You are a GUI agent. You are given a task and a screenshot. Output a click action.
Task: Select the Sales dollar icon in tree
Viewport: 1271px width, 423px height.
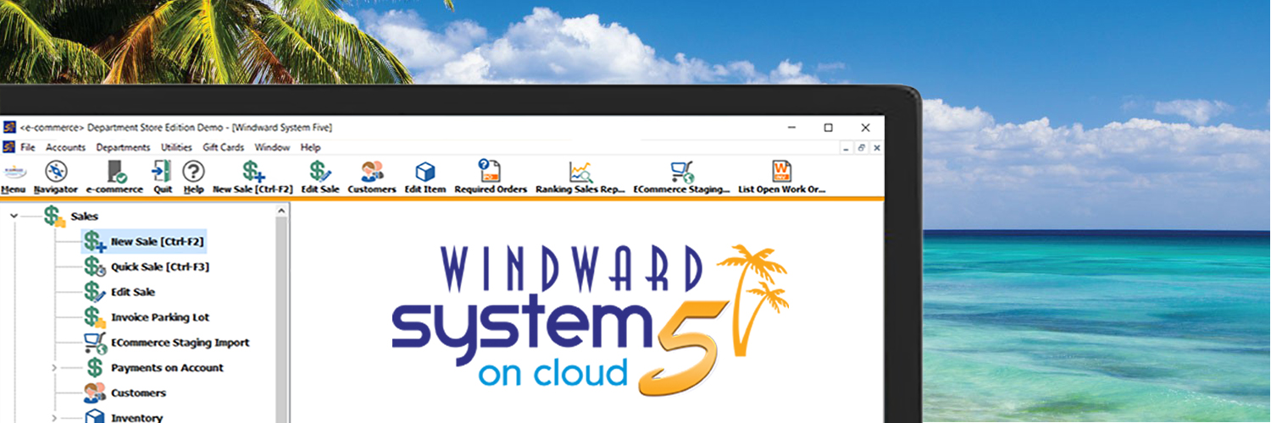click(x=55, y=217)
